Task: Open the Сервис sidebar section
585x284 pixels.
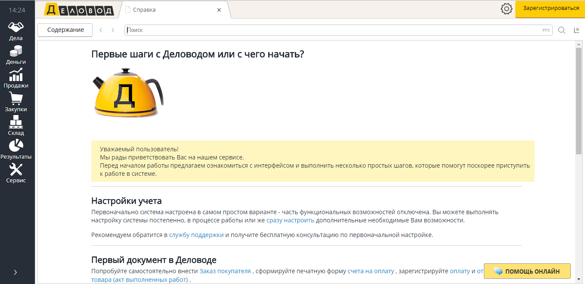Action: tap(16, 174)
